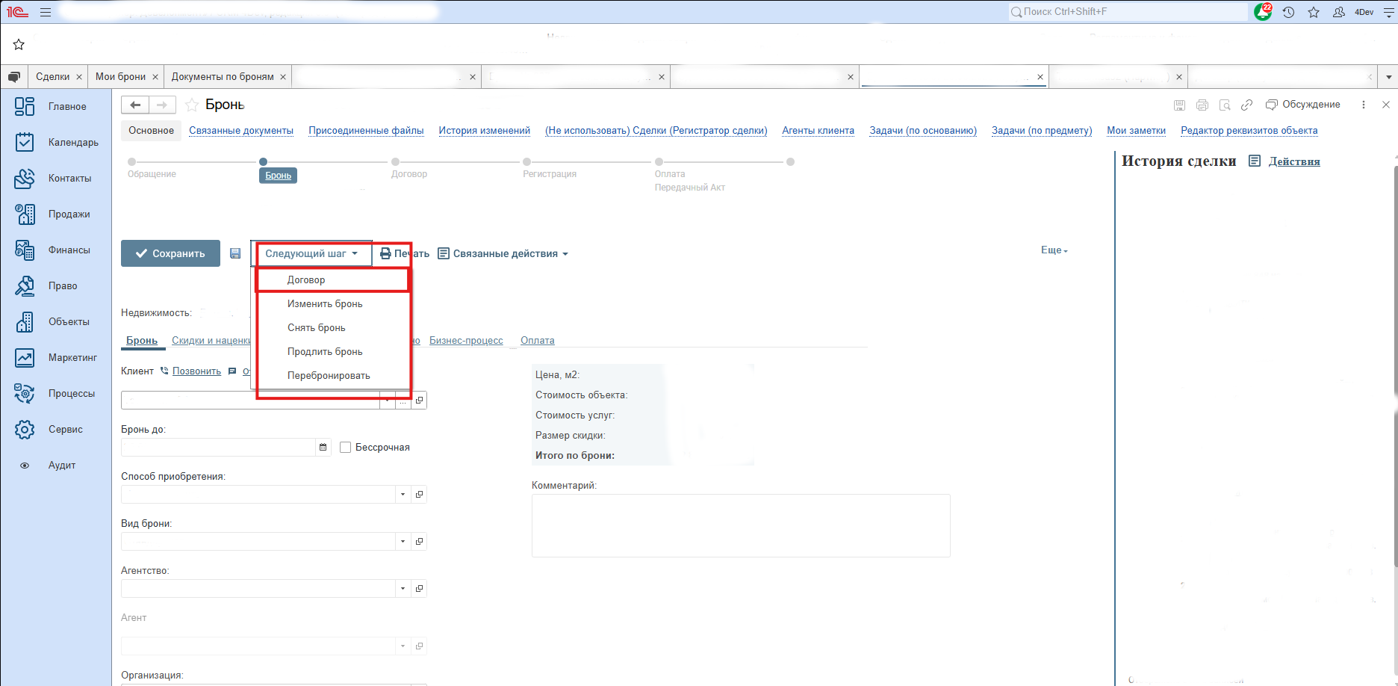Open the История изменений link
The image size is (1398, 686).
[x=484, y=130]
